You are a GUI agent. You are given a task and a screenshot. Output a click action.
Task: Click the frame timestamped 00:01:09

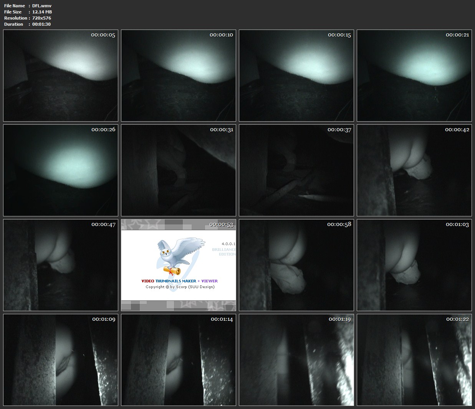(x=61, y=360)
